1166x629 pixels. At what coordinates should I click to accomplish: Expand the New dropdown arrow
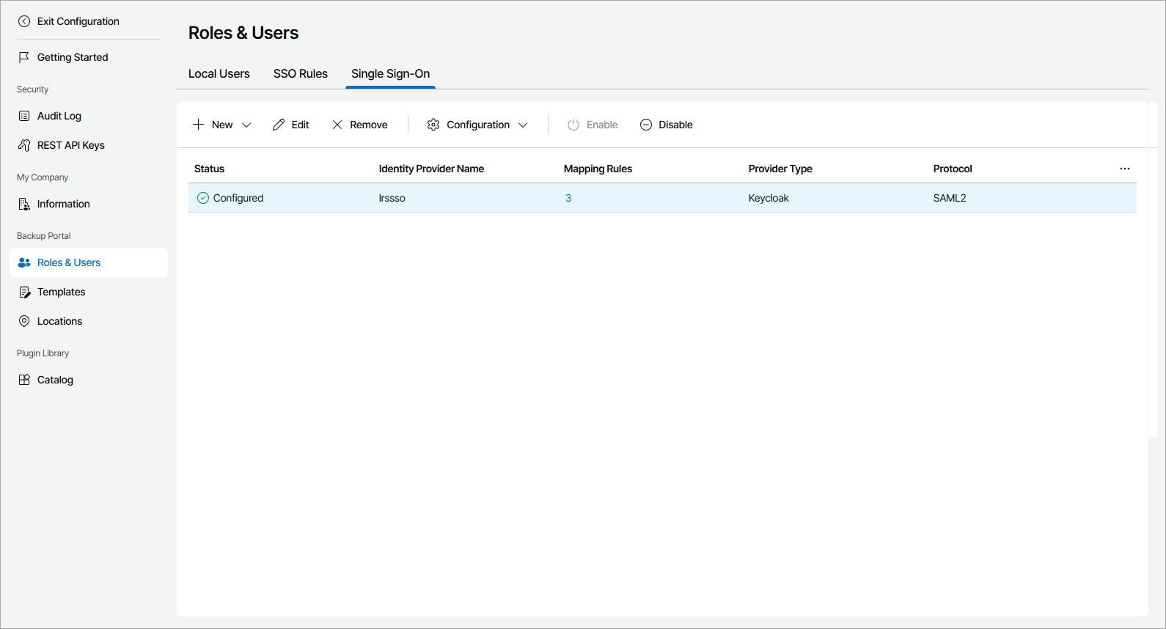[246, 125]
